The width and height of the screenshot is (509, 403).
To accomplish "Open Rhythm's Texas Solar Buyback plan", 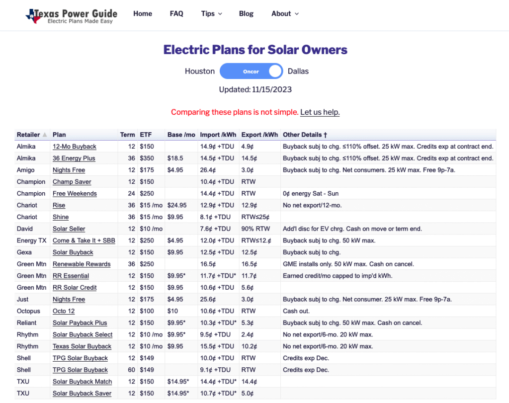I will [81, 346].
